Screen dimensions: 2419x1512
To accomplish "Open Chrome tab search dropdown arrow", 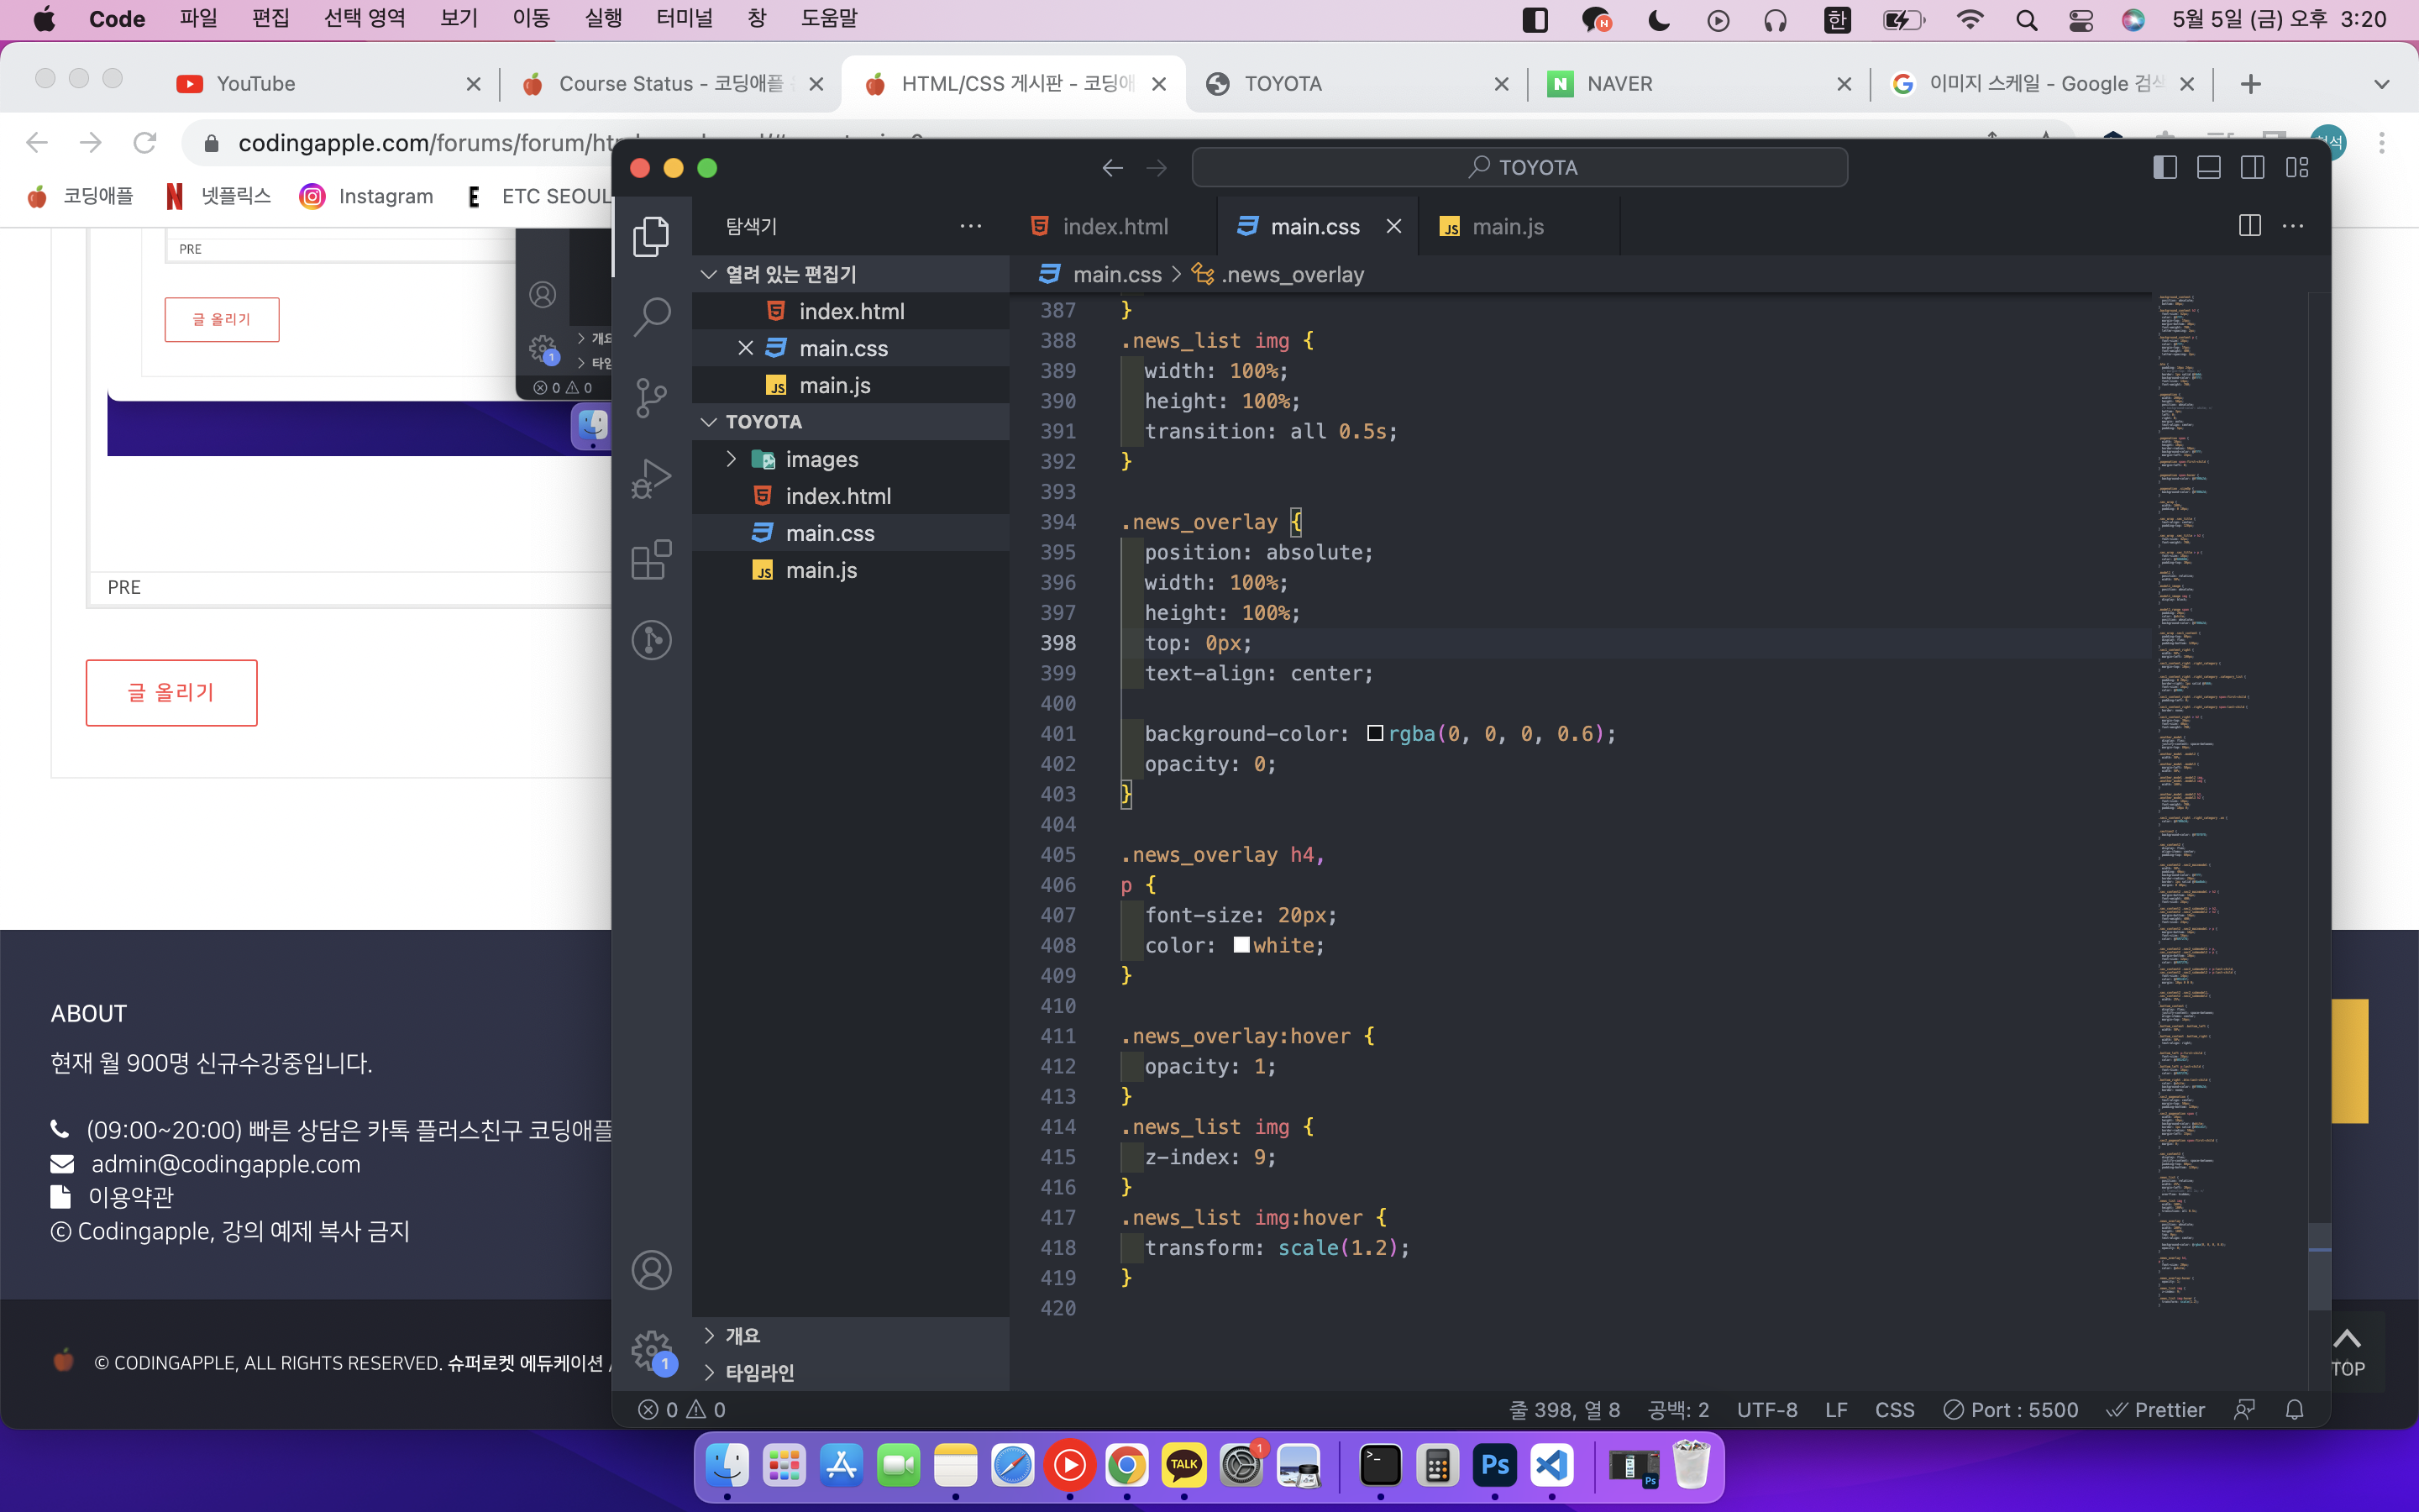I will pos(2382,84).
